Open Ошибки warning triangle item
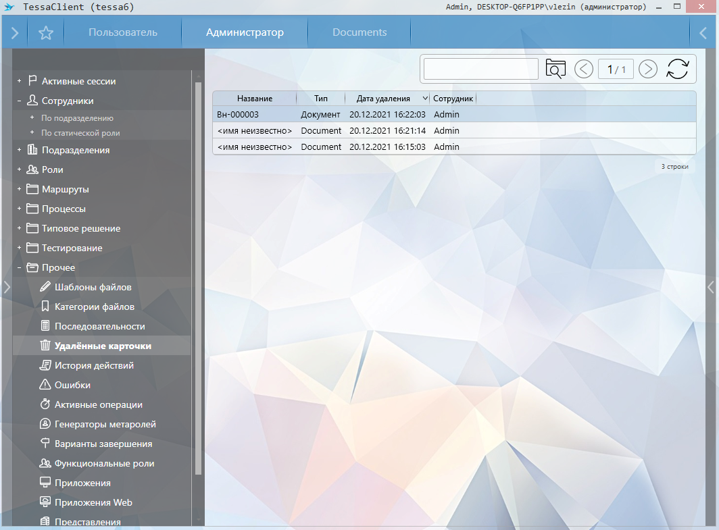The height and width of the screenshot is (530, 719). tap(72, 385)
